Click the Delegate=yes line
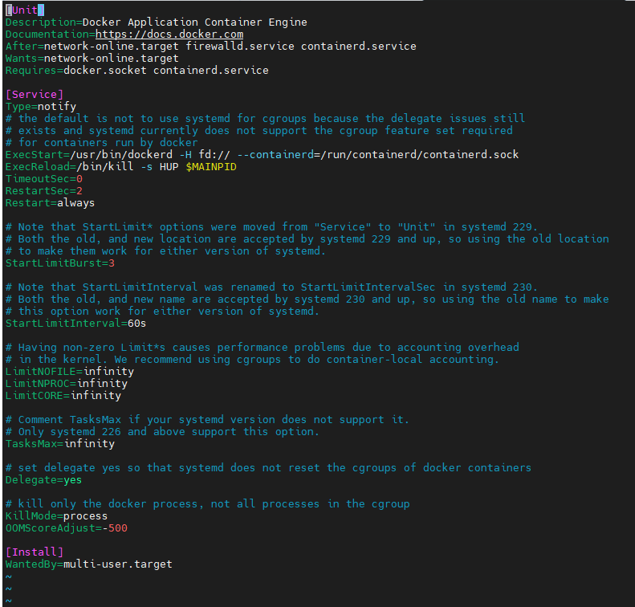The width and height of the screenshot is (635, 607). coord(43,480)
